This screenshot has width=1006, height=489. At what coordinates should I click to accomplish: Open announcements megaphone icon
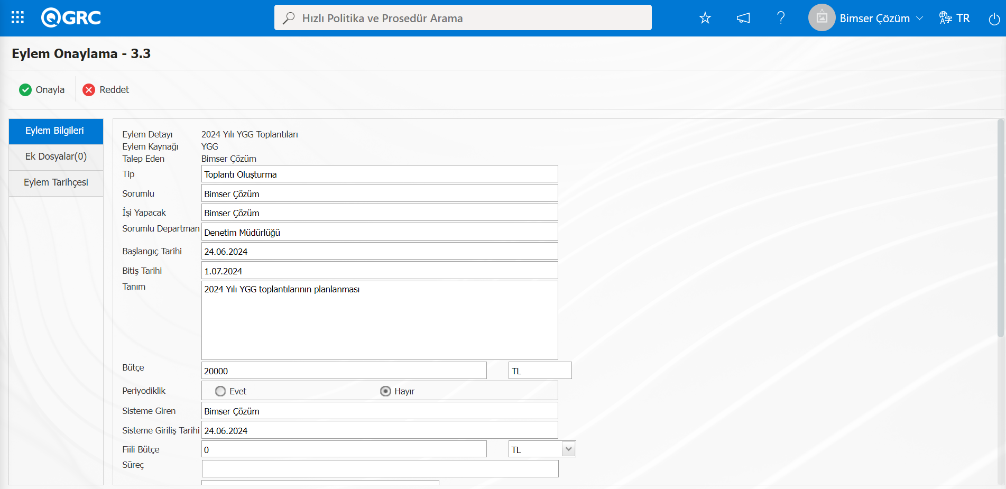[743, 18]
